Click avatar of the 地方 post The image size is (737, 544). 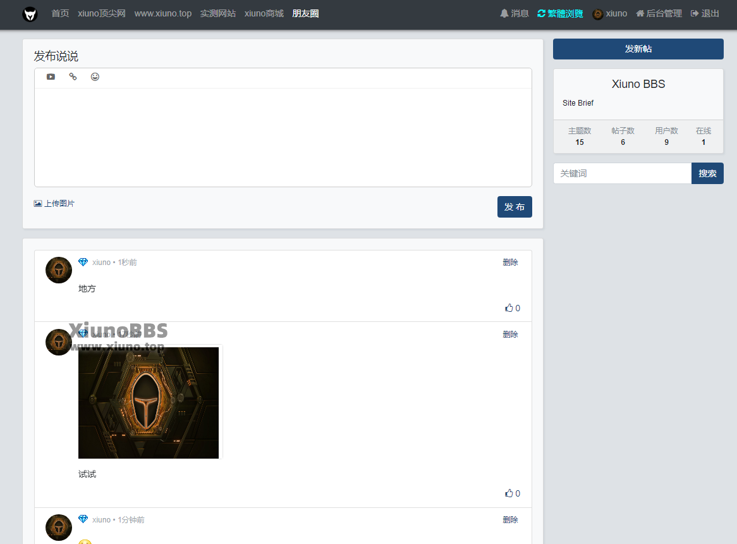(59, 270)
